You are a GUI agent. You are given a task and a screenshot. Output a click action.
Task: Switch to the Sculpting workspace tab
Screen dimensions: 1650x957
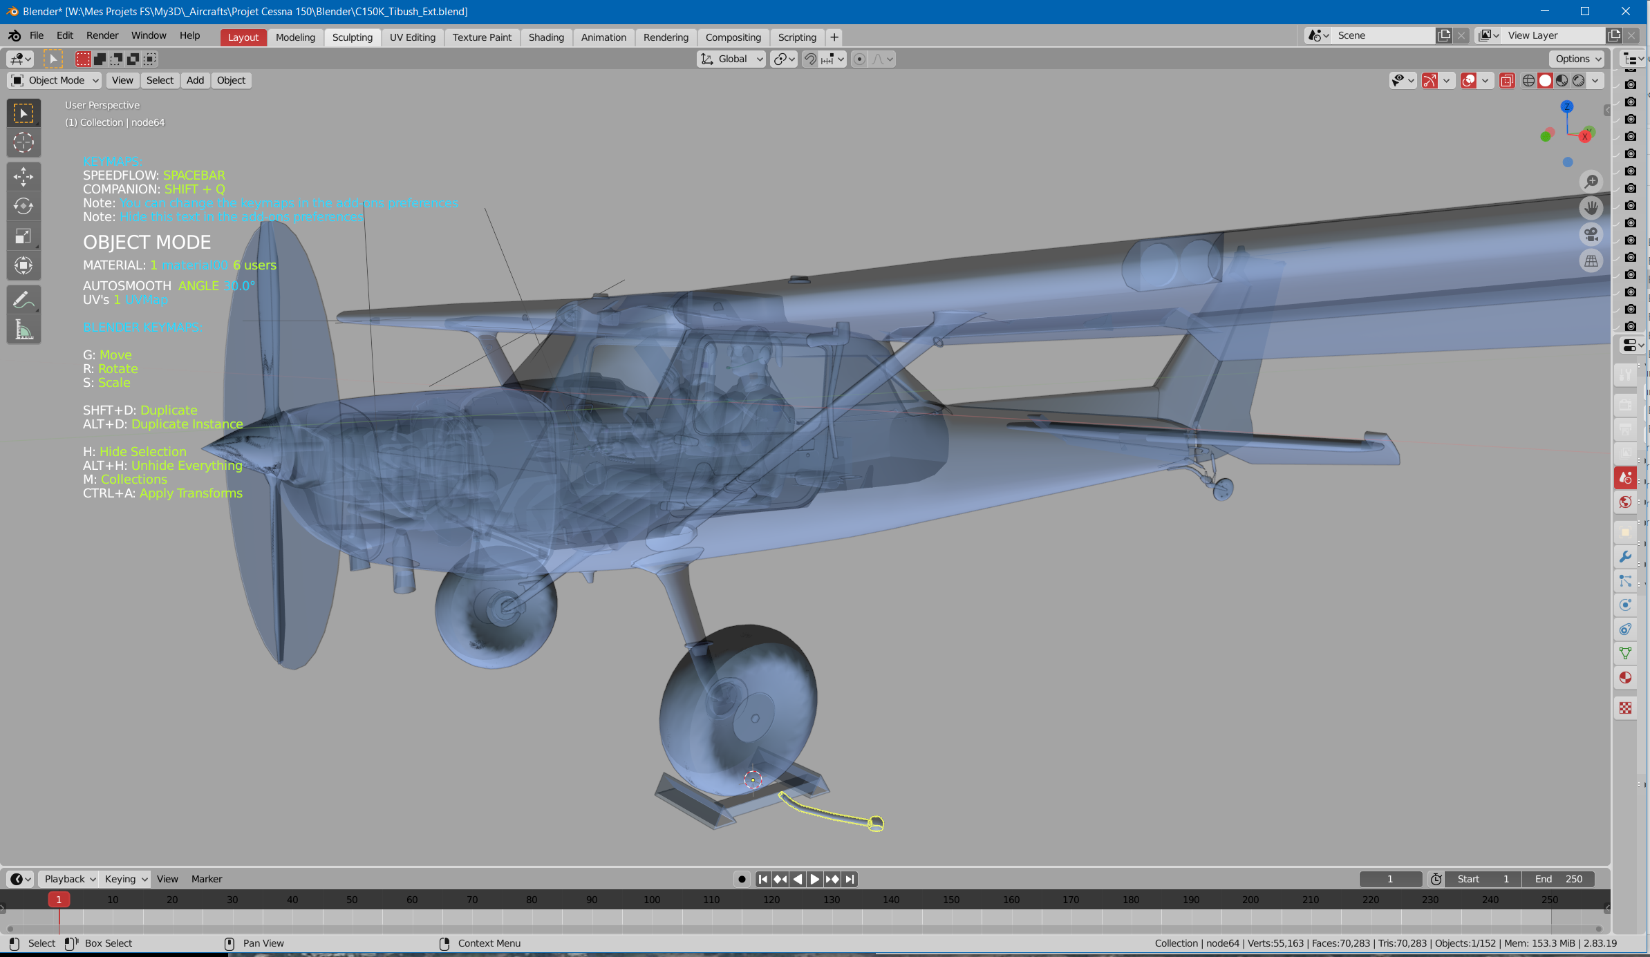(352, 37)
